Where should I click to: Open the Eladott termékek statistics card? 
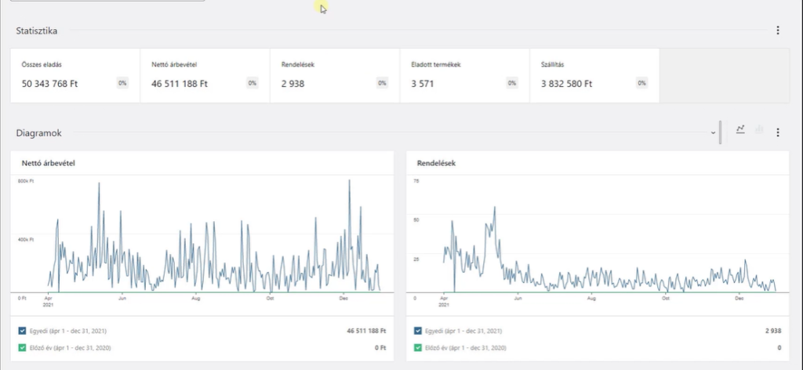pyautogui.click(x=464, y=75)
